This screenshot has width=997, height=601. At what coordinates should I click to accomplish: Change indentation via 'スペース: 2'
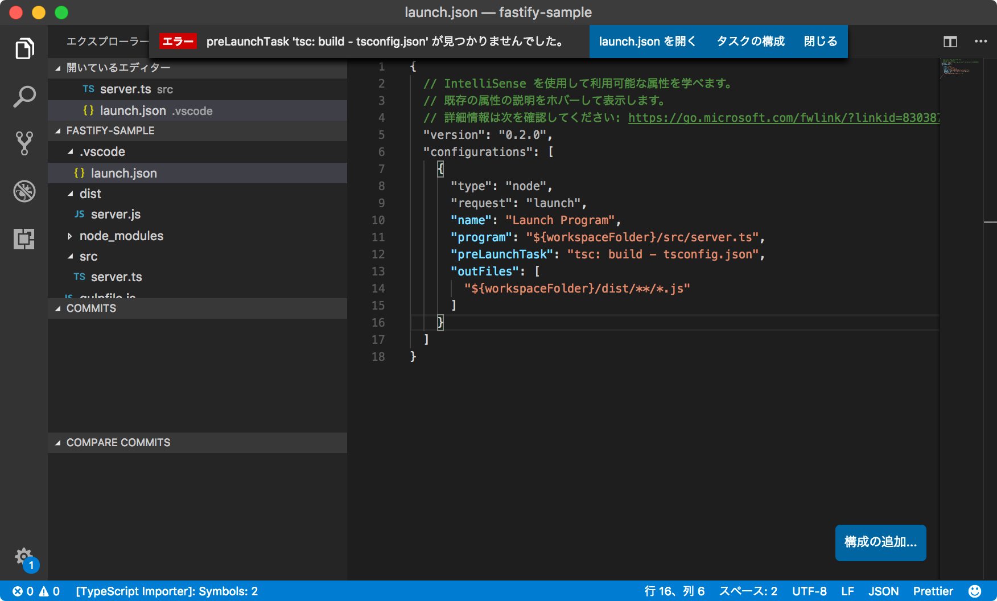748,591
